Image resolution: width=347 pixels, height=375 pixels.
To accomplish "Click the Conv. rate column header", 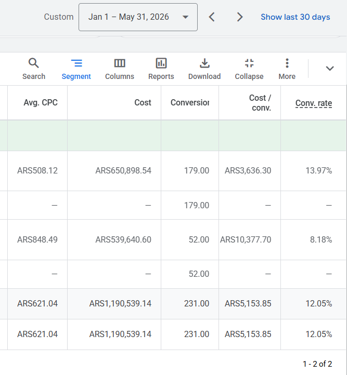I will click(314, 103).
